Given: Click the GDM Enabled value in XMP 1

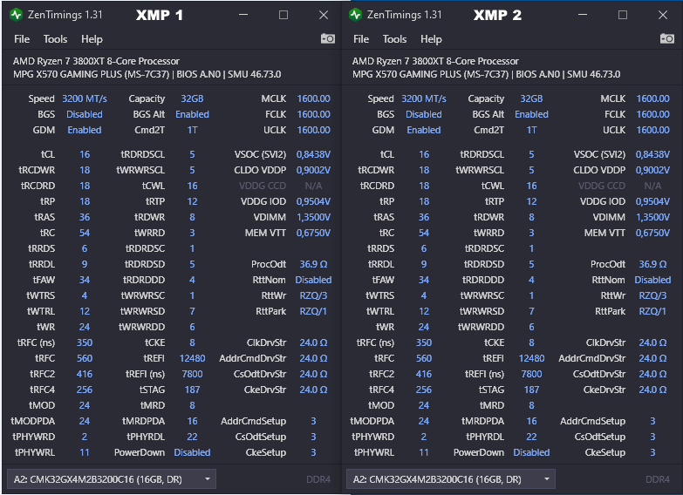Looking at the screenshot, I should pyautogui.click(x=85, y=130).
